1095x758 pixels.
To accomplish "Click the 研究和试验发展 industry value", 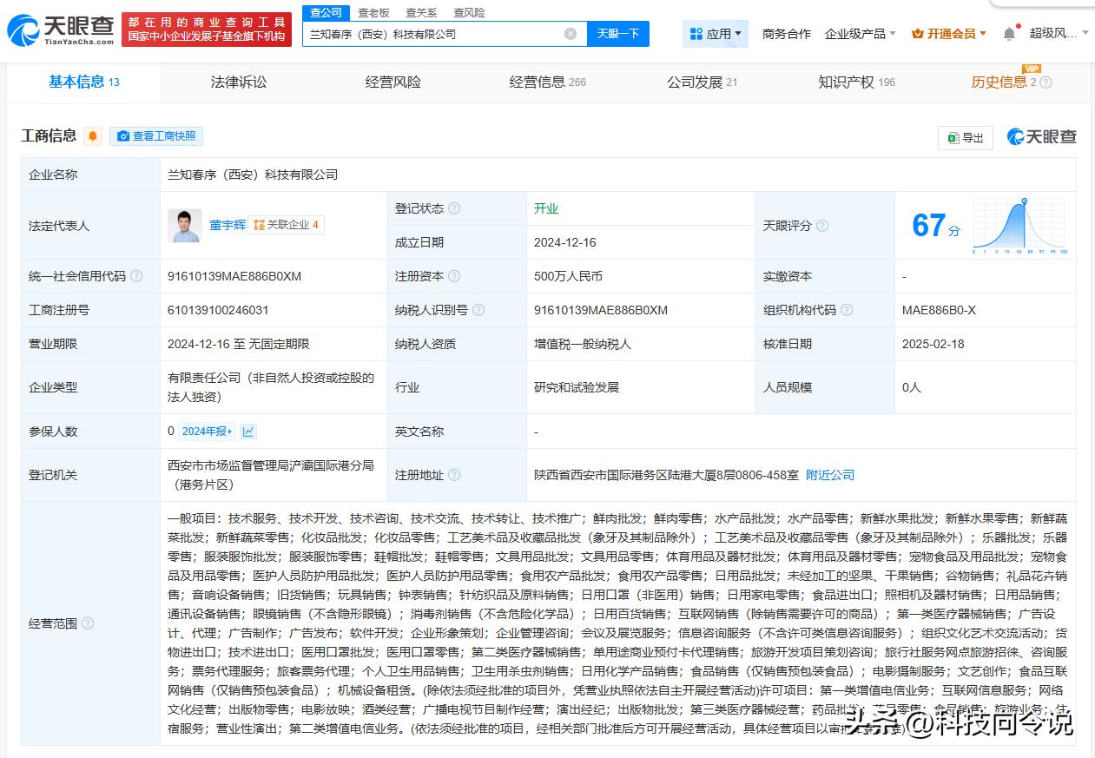I will (x=577, y=387).
